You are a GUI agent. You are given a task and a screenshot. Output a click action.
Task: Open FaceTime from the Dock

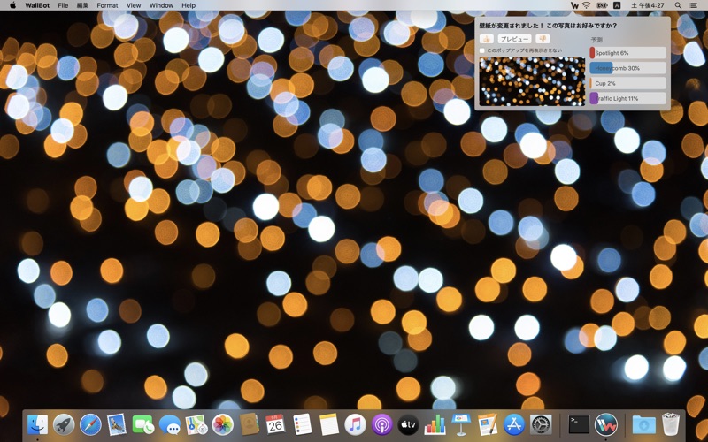143,424
